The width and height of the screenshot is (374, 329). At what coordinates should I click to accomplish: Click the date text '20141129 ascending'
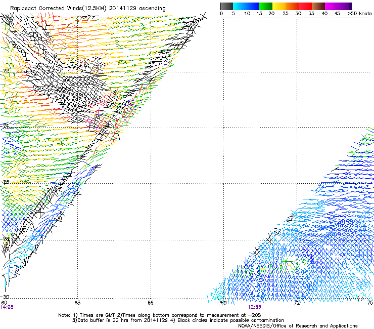137,9
